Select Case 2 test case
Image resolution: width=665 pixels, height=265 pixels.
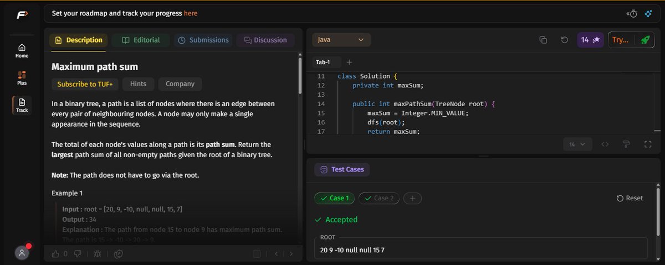pyautogui.click(x=379, y=198)
